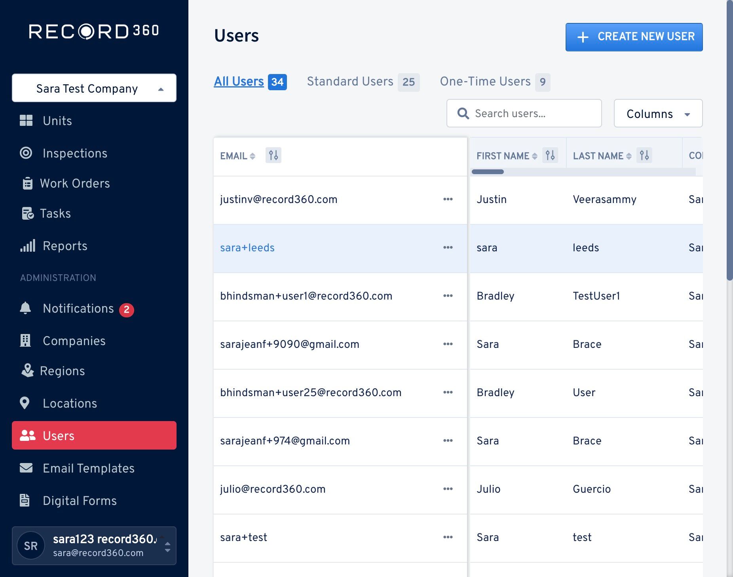Click the Notifications bell icon
Screen dimensions: 733x577
pyautogui.click(x=25, y=308)
